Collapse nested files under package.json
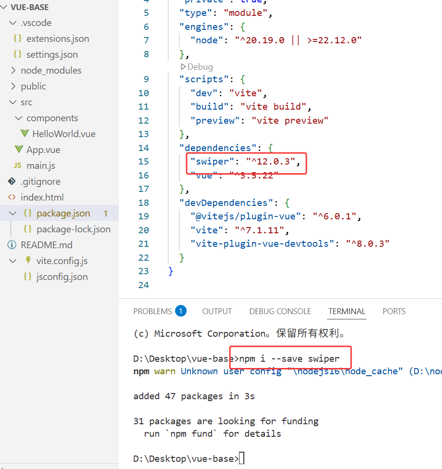The image size is (442, 469). point(13,213)
